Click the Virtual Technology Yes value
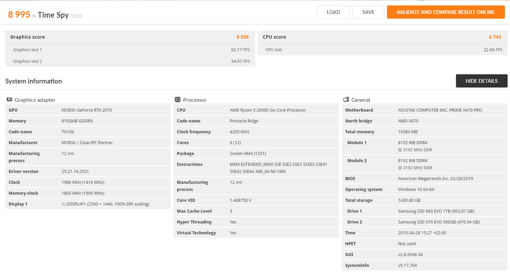510x272 pixels. (x=233, y=233)
